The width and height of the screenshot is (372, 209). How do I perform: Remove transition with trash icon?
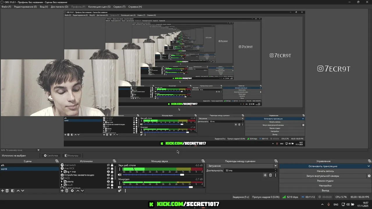click(270, 175)
